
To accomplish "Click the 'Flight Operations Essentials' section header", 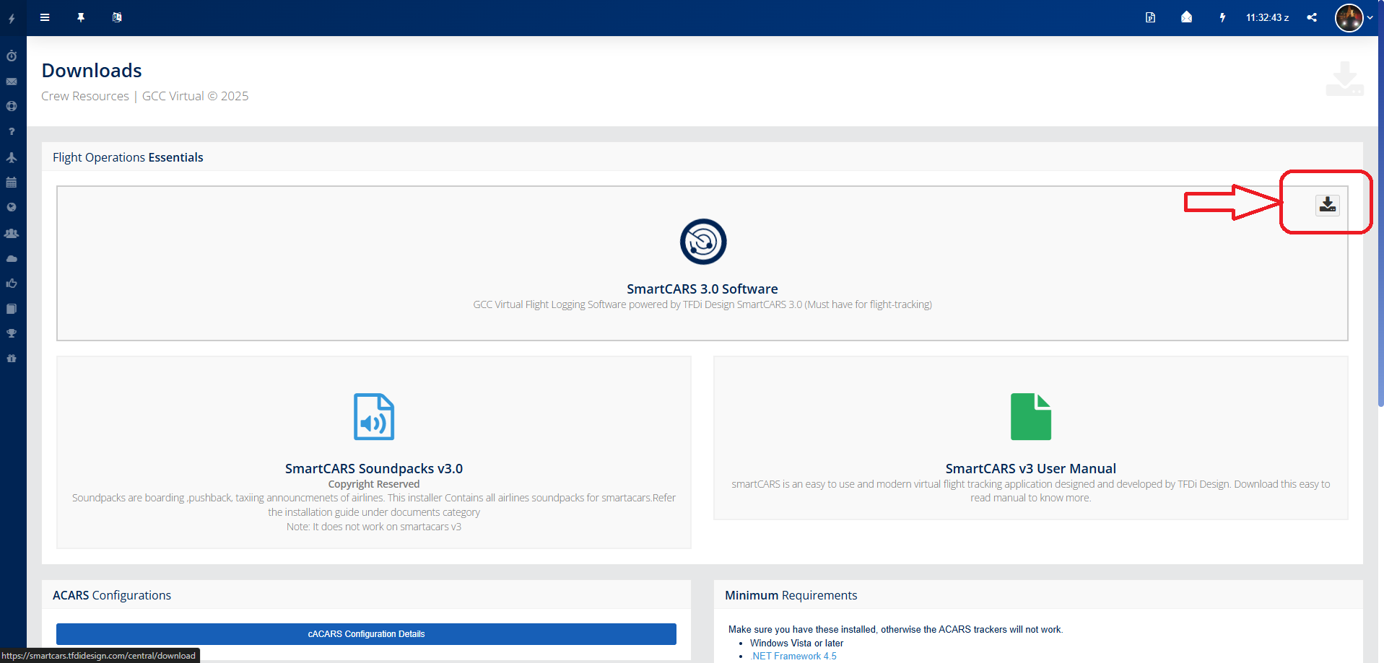I will 128,157.
